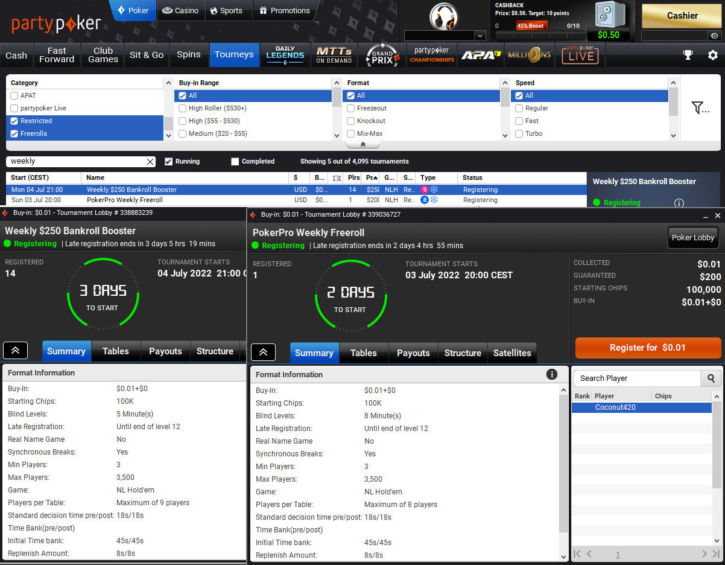The height and width of the screenshot is (565, 725).
Task: Open the Sit & Go tab
Action: (147, 55)
